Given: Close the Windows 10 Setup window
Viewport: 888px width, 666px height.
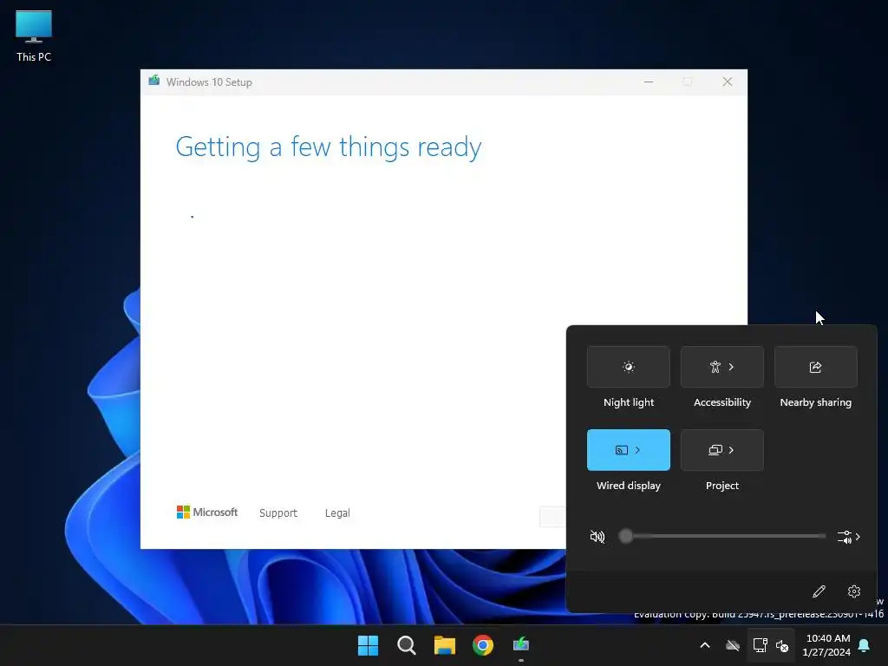Looking at the screenshot, I should coord(728,82).
